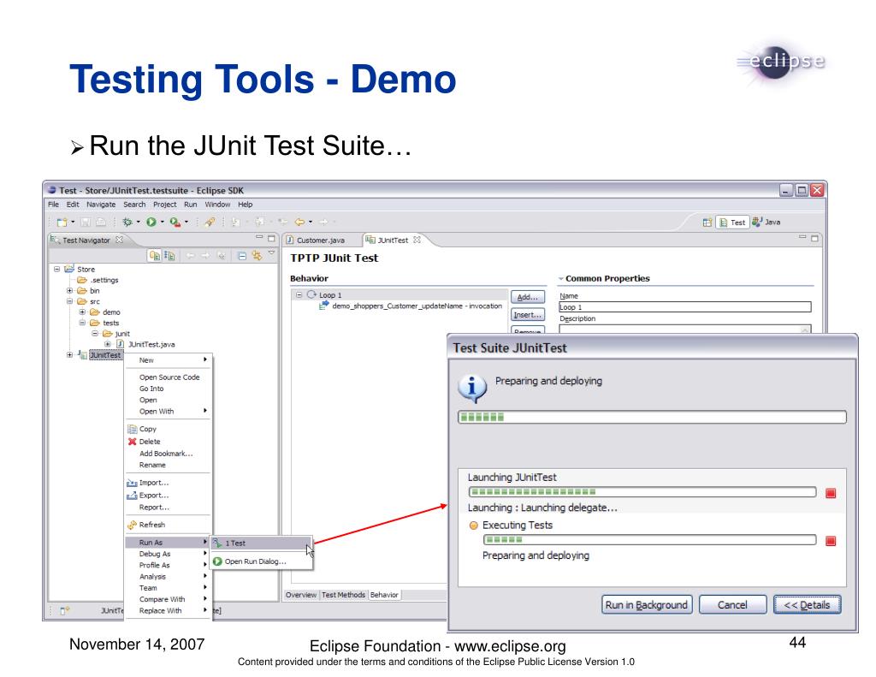Collapse the Loop 1 behavior node

click(x=299, y=294)
